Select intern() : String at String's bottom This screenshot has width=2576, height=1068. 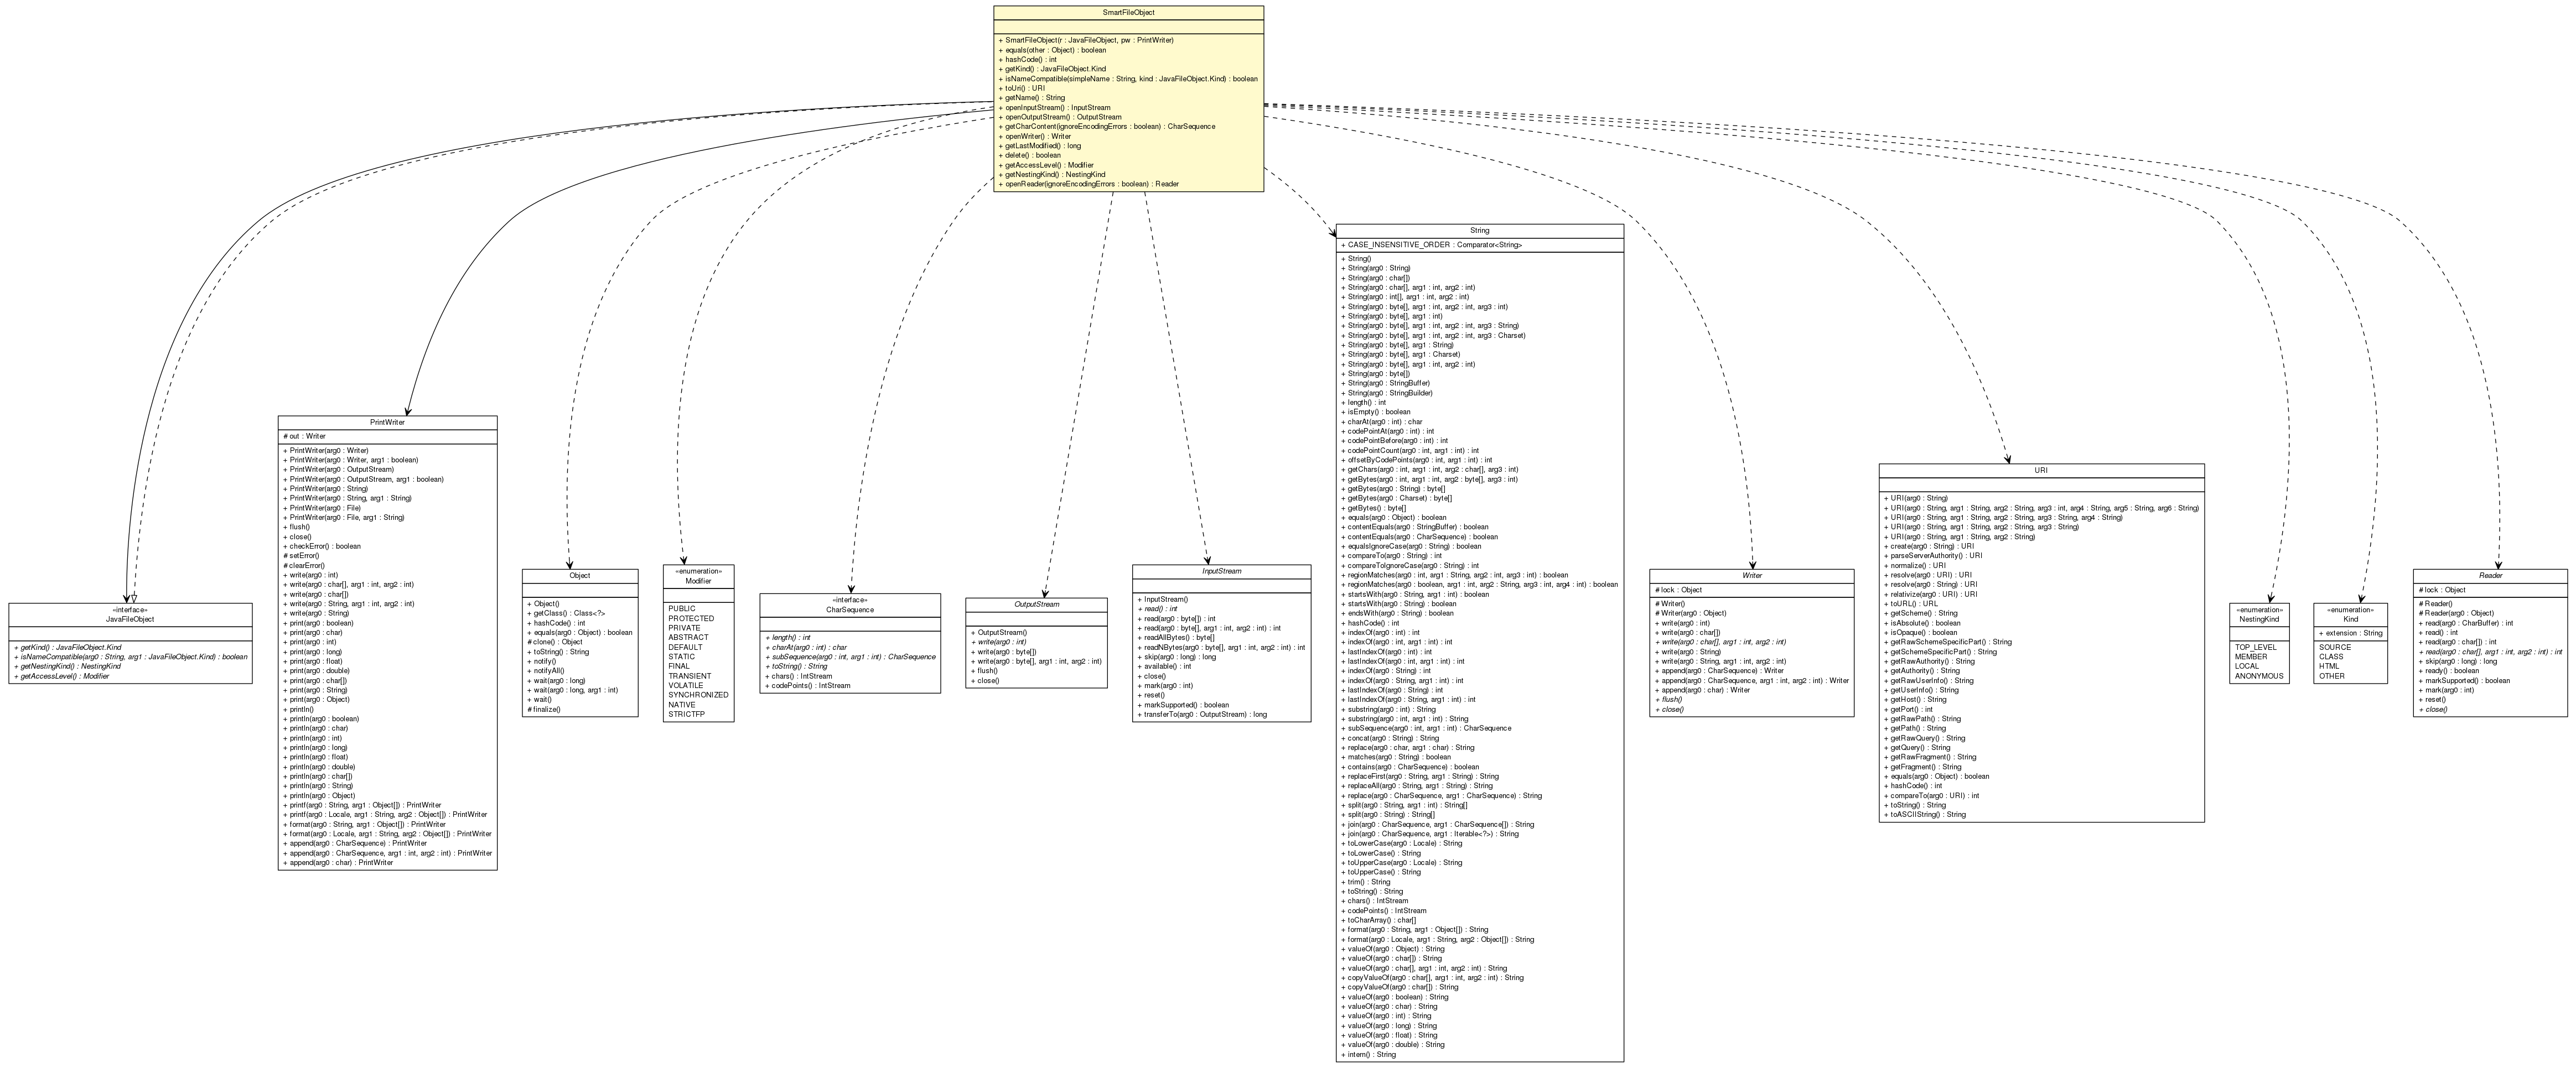tap(1368, 1054)
